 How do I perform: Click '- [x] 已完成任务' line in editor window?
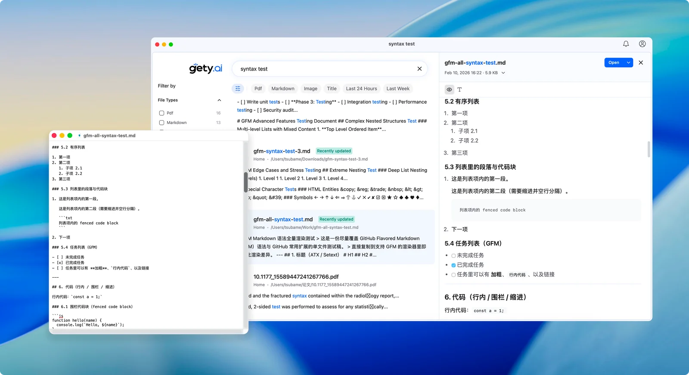[x=68, y=263]
